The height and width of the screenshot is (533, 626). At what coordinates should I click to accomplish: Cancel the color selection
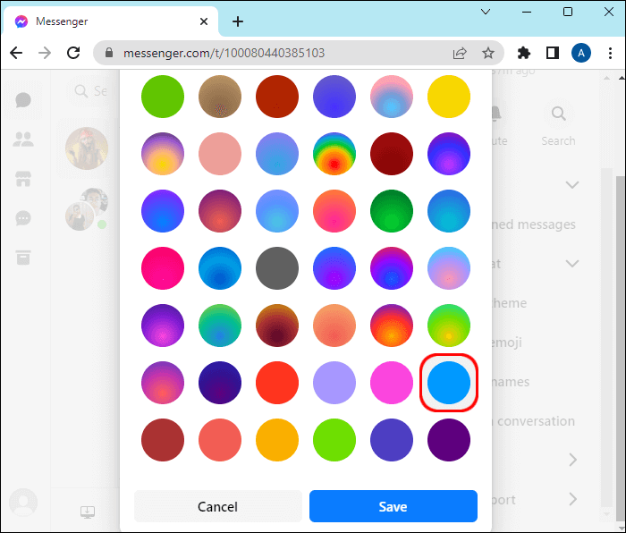coord(218,506)
